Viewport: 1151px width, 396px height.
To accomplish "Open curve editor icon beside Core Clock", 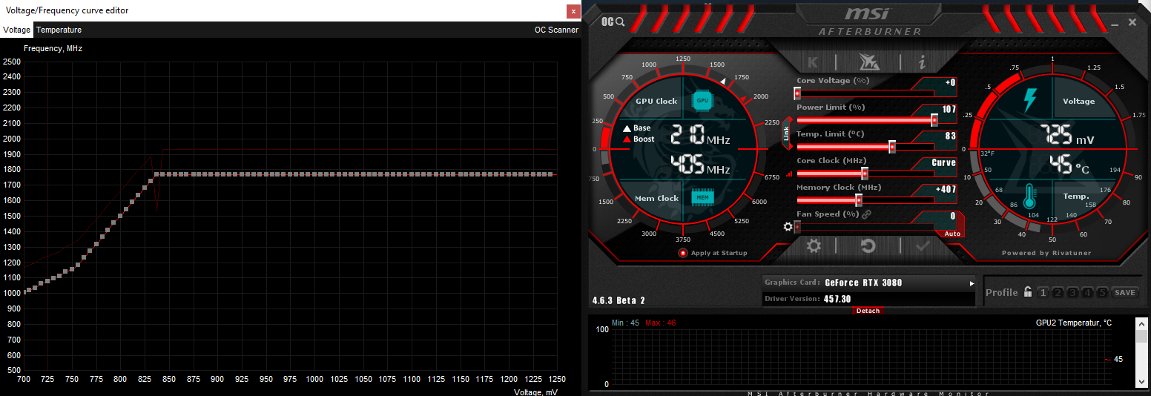I will [789, 174].
